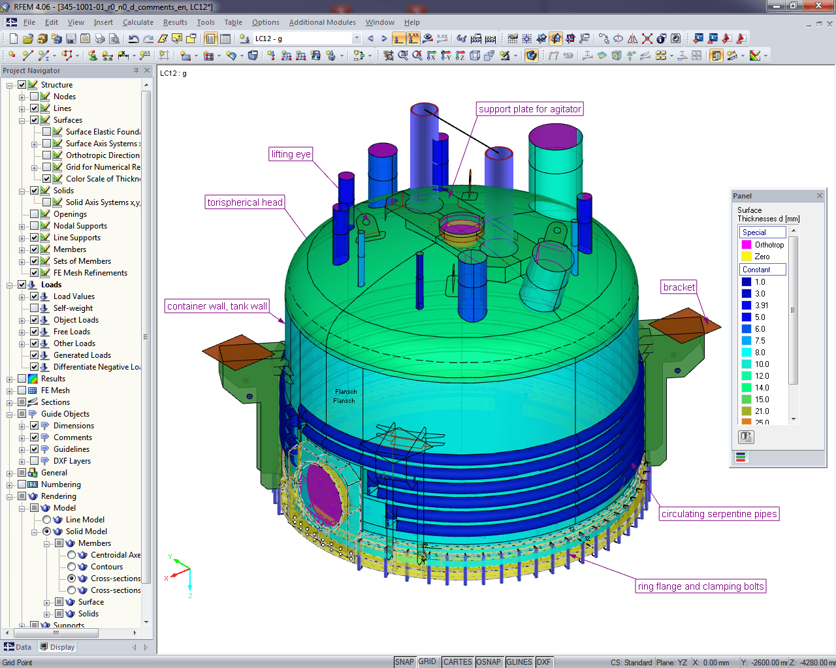Screen dimensions: 836x668
Task: Switch to isometric view icon
Action: tap(474, 56)
